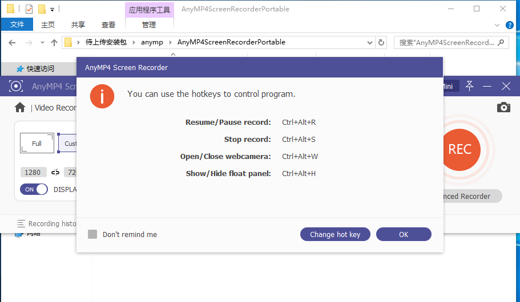Screen dimensions: 520x302
Task: Click the Explorer forward arrow
Action: tap(29, 43)
